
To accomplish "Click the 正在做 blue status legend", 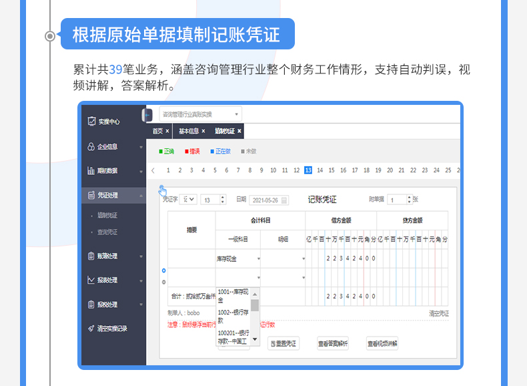I will point(221,152).
